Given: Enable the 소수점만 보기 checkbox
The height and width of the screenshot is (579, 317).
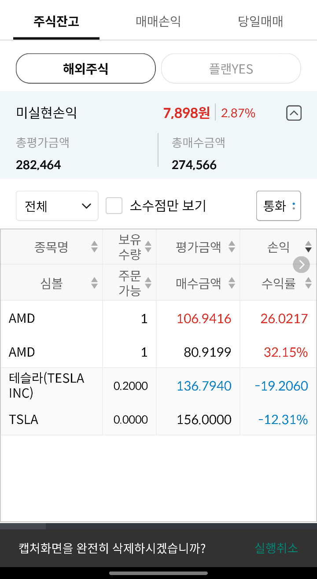Looking at the screenshot, I should [x=114, y=206].
